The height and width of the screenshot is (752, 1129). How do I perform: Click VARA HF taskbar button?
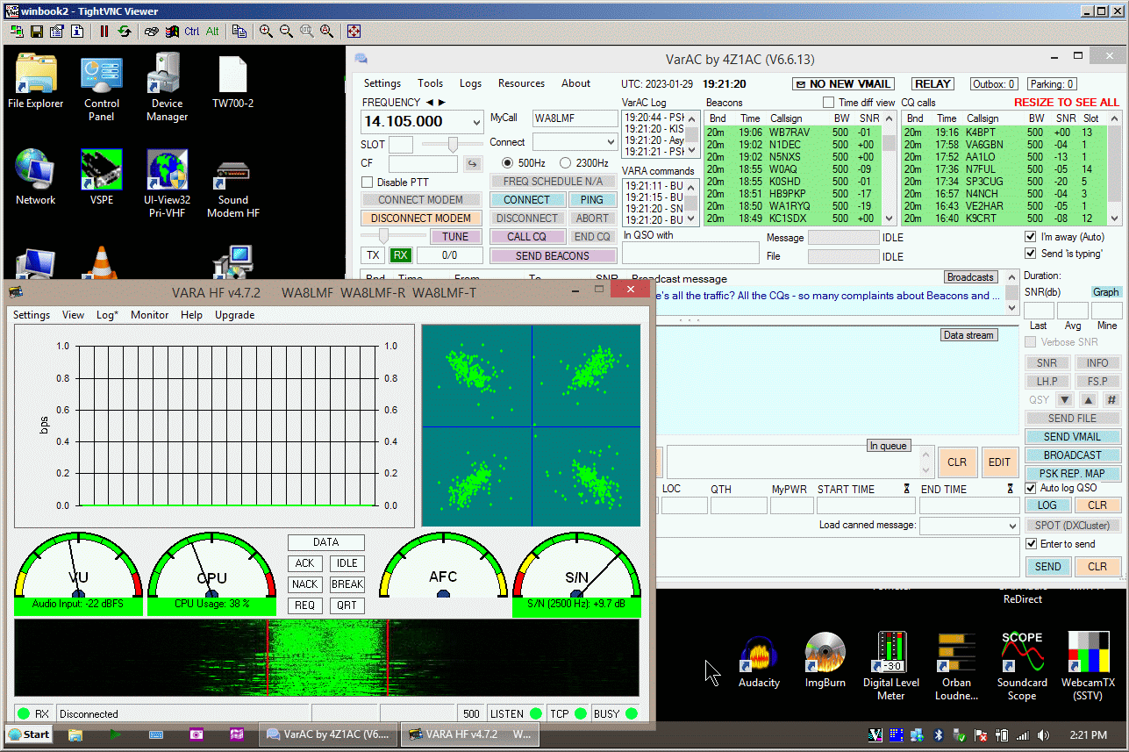coord(469,734)
